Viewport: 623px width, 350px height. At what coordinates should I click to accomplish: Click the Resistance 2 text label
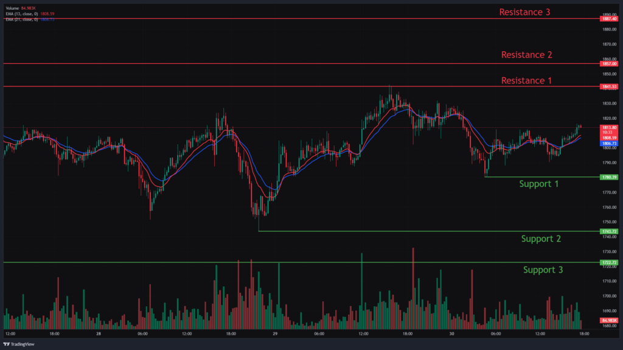pyautogui.click(x=526, y=55)
